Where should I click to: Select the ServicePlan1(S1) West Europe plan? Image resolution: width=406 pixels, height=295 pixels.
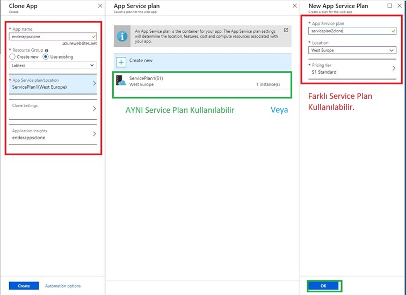point(202,81)
